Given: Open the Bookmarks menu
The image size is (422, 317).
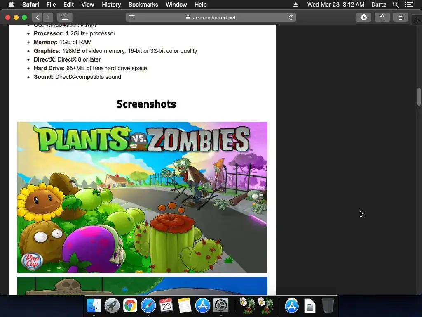Looking at the screenshot, I should 143,5.
